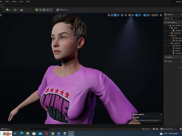Click the Eject from player icon
The image size is (182, 136).
(48, 10)
